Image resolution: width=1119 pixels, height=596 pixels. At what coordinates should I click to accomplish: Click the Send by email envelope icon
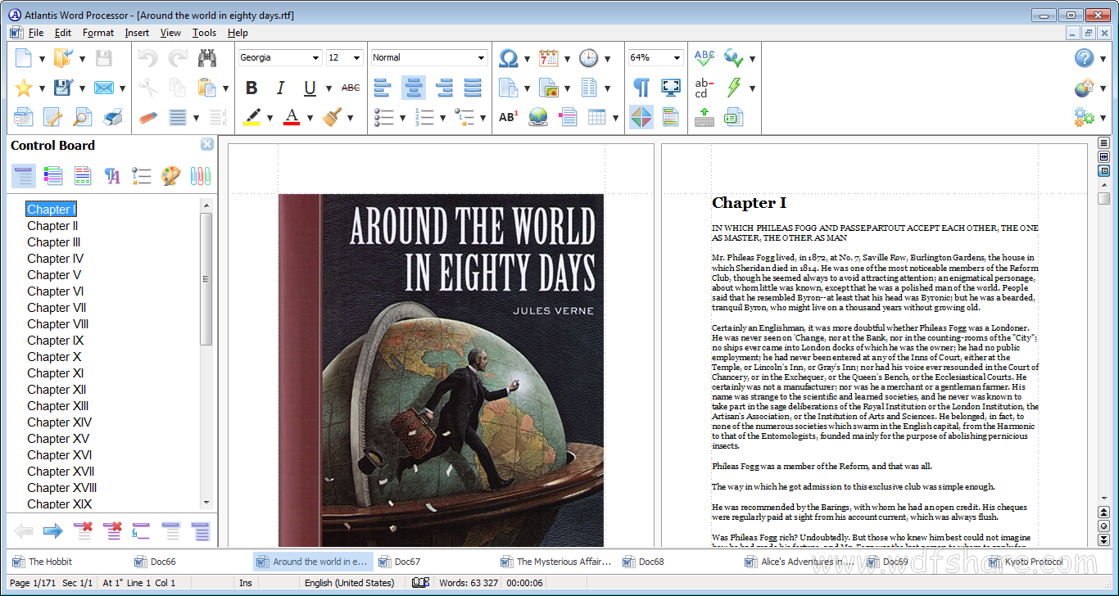[x=103, y=88]
